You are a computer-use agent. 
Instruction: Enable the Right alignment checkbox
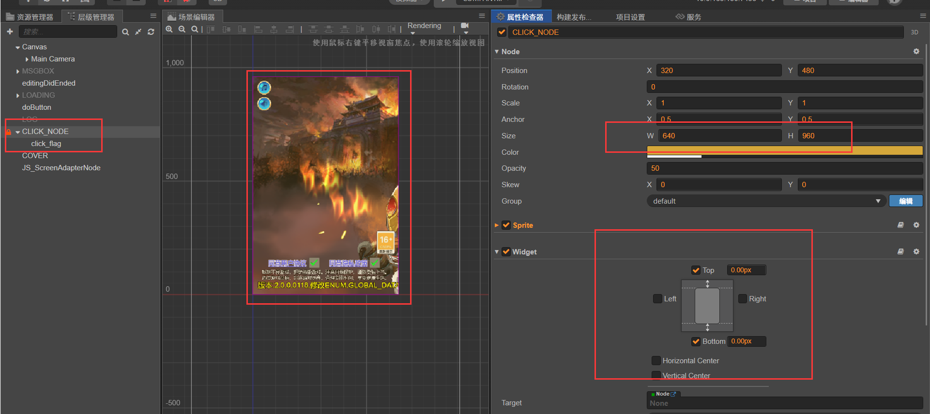point(743,298)
